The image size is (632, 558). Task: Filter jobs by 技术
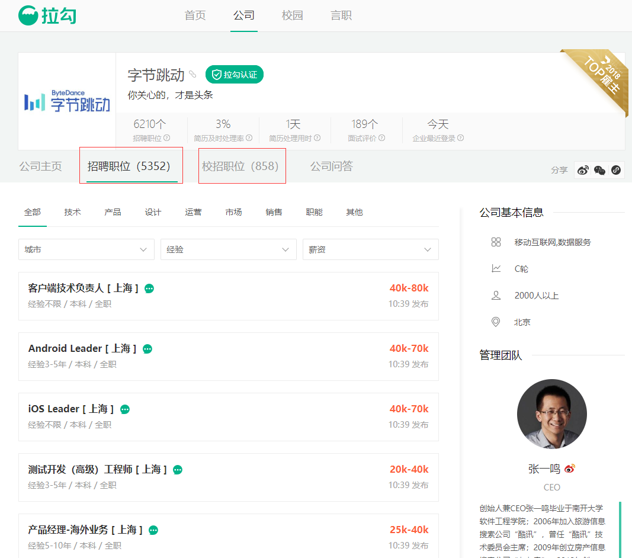72,212
